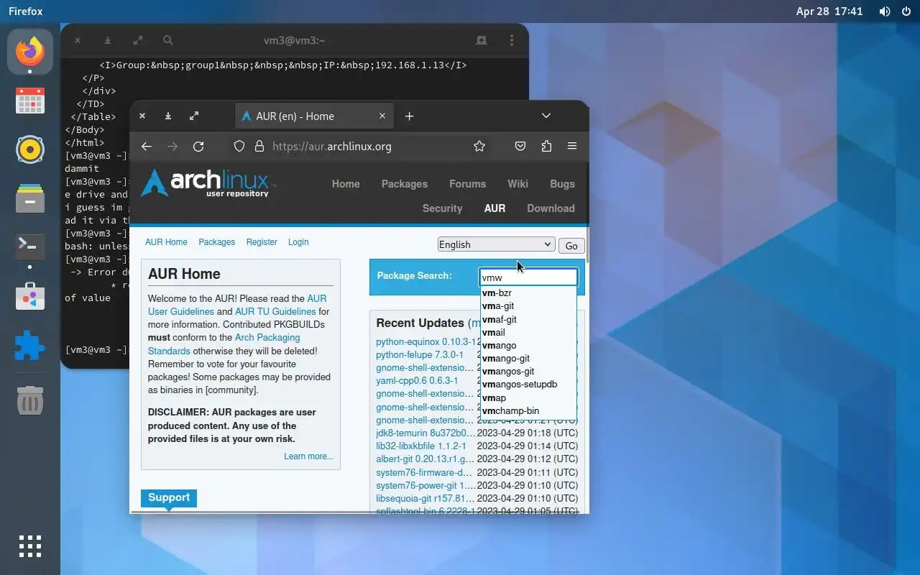The image size is (920, 575).
Task: Open AUR TU Guidelines link
Action: coord(275,311)
